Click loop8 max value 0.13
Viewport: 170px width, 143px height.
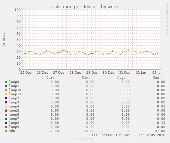tap(161, 123)
